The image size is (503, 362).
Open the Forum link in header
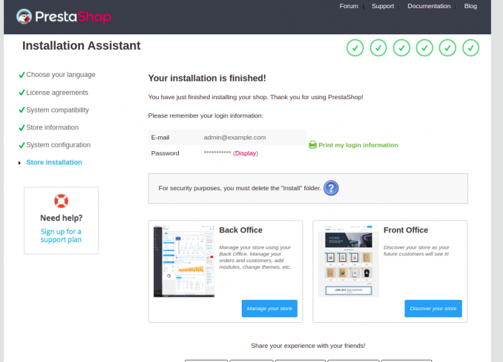pos(348,6)
